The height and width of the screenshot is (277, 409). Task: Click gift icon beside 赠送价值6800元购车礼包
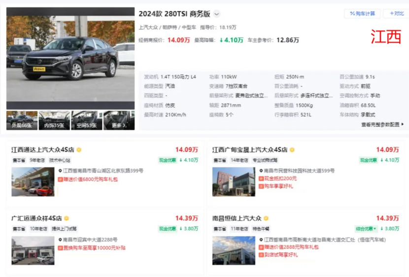click(x=60, y=179)
